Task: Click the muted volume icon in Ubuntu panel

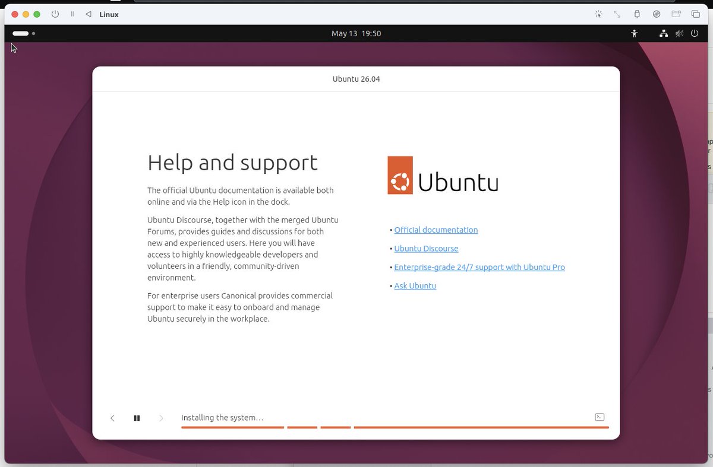Action: tap(679, 34)
